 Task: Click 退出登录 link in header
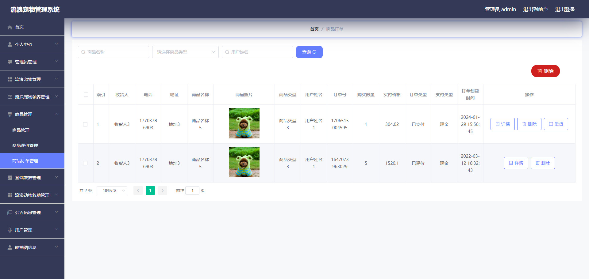pyautogui.click(x=565, y=9)
